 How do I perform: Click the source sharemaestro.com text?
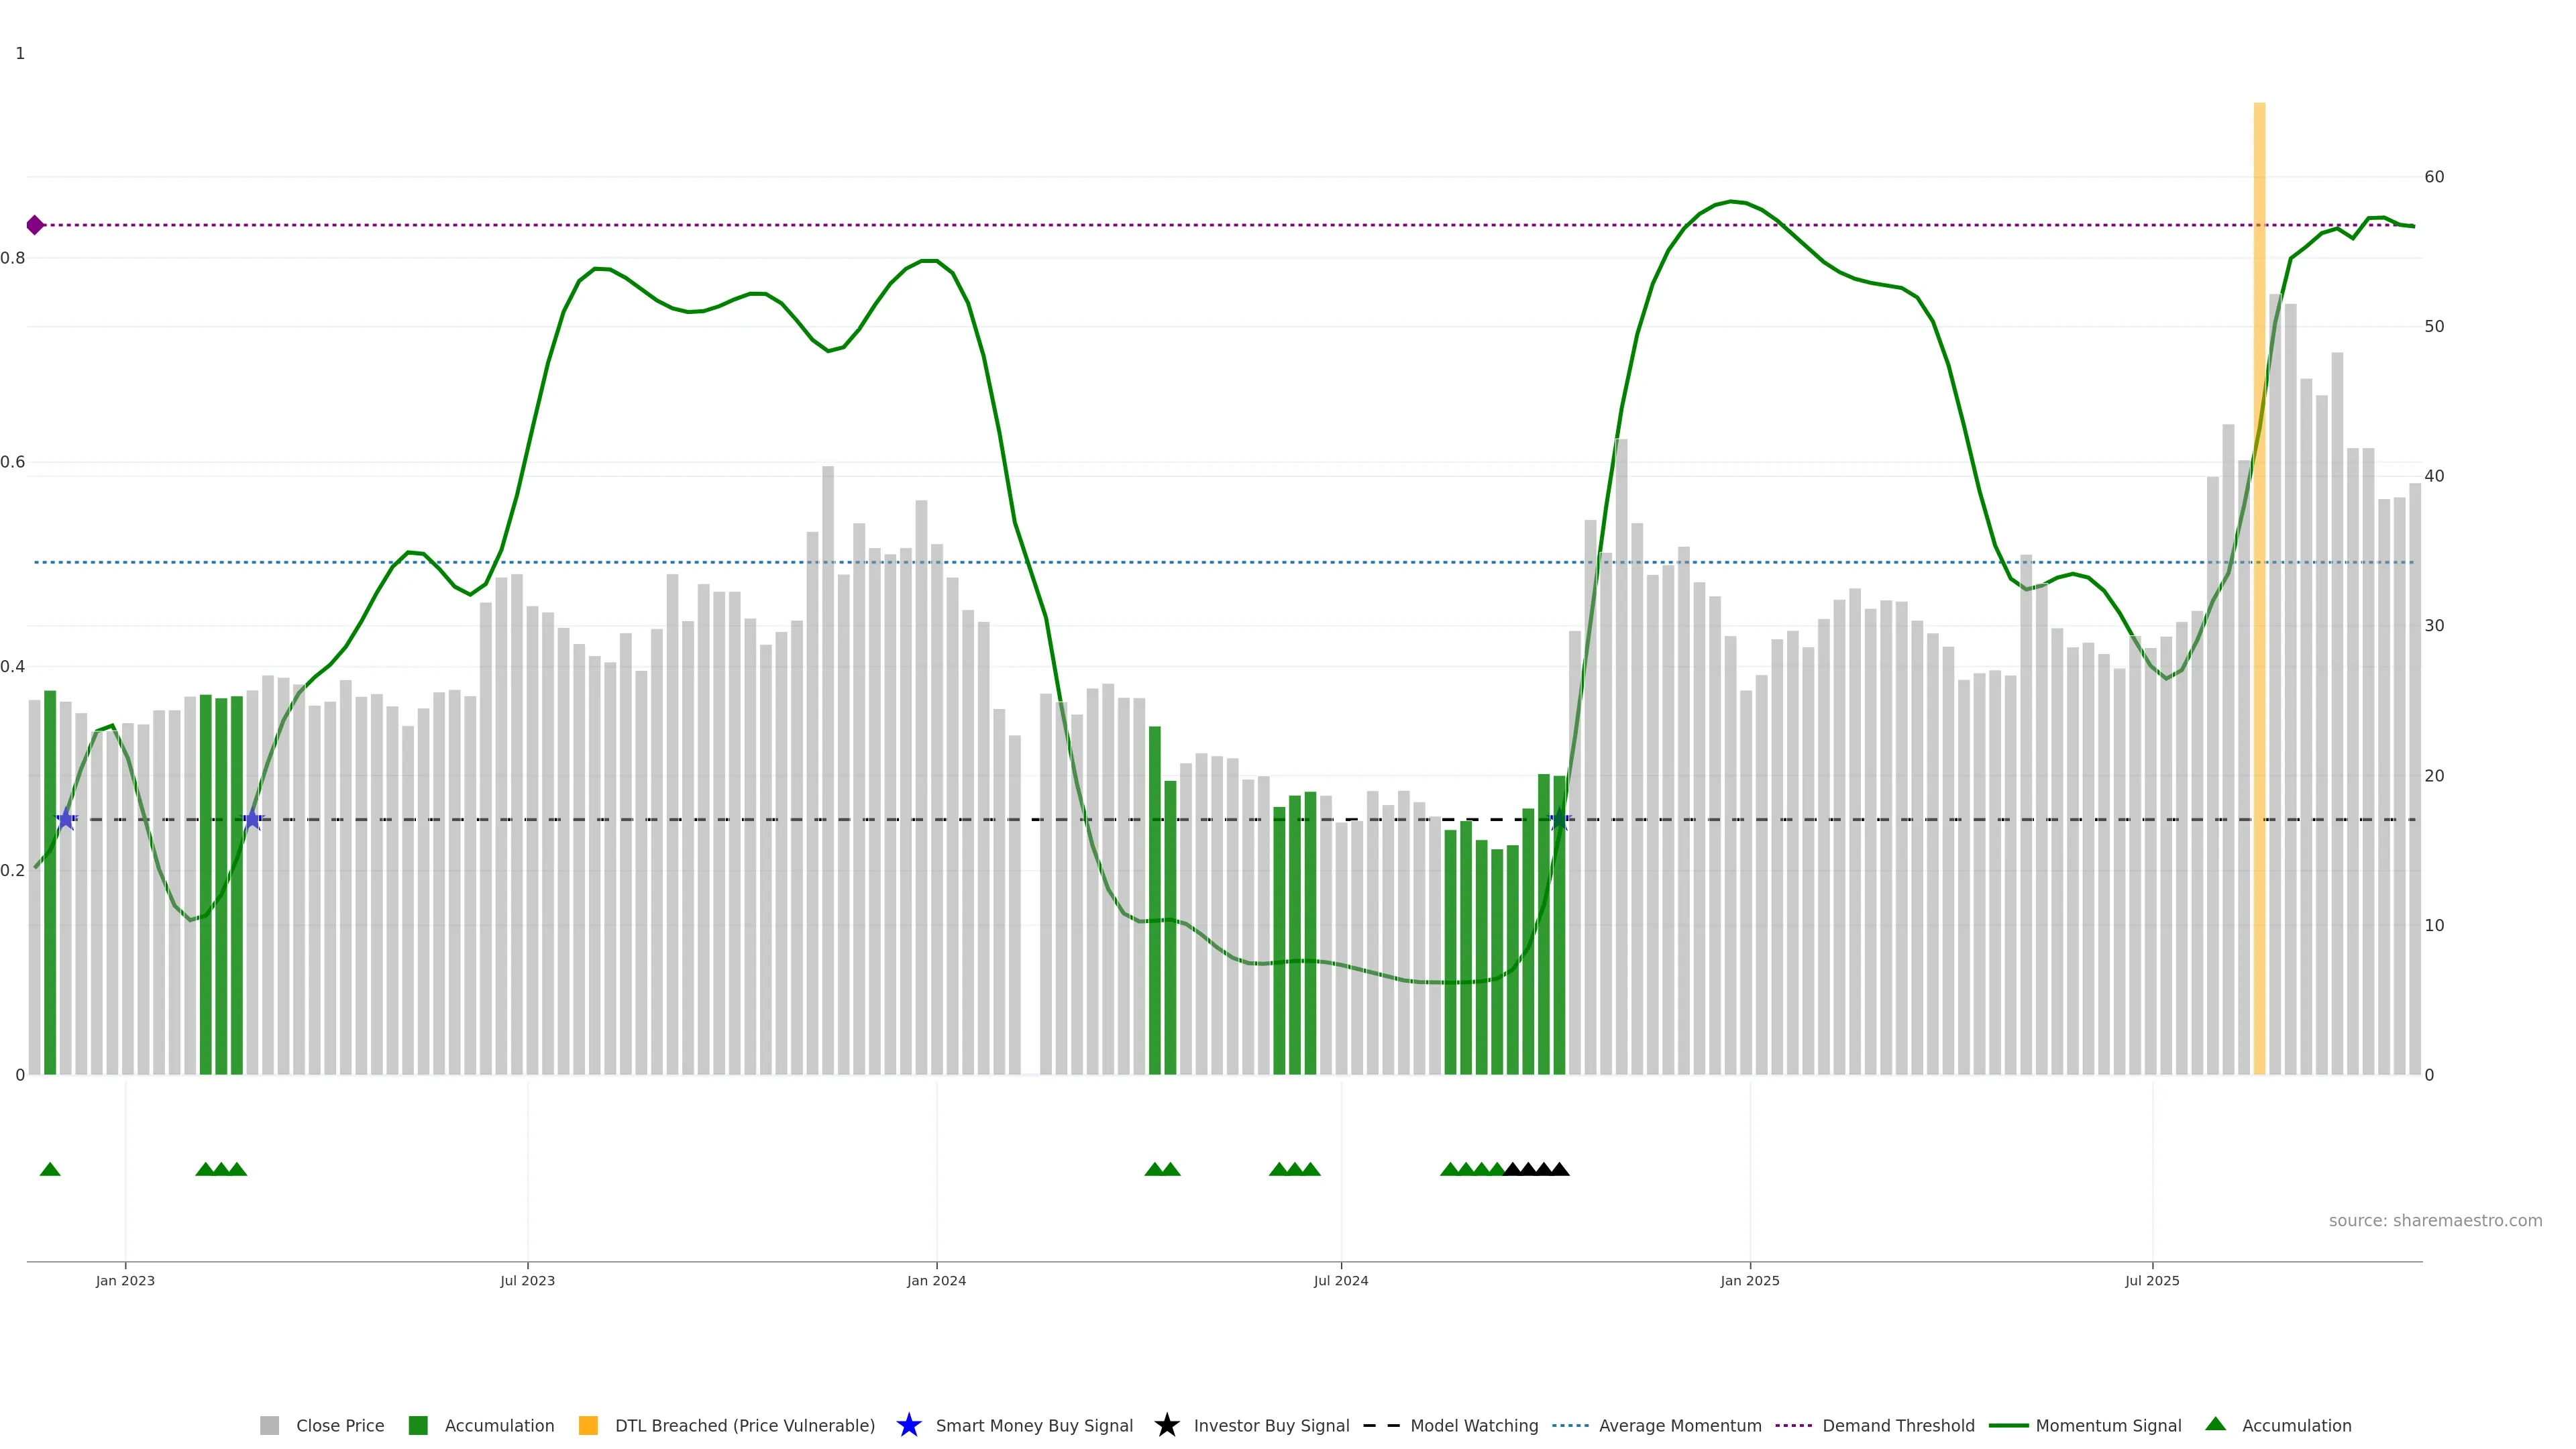tap(2435, 1221)
